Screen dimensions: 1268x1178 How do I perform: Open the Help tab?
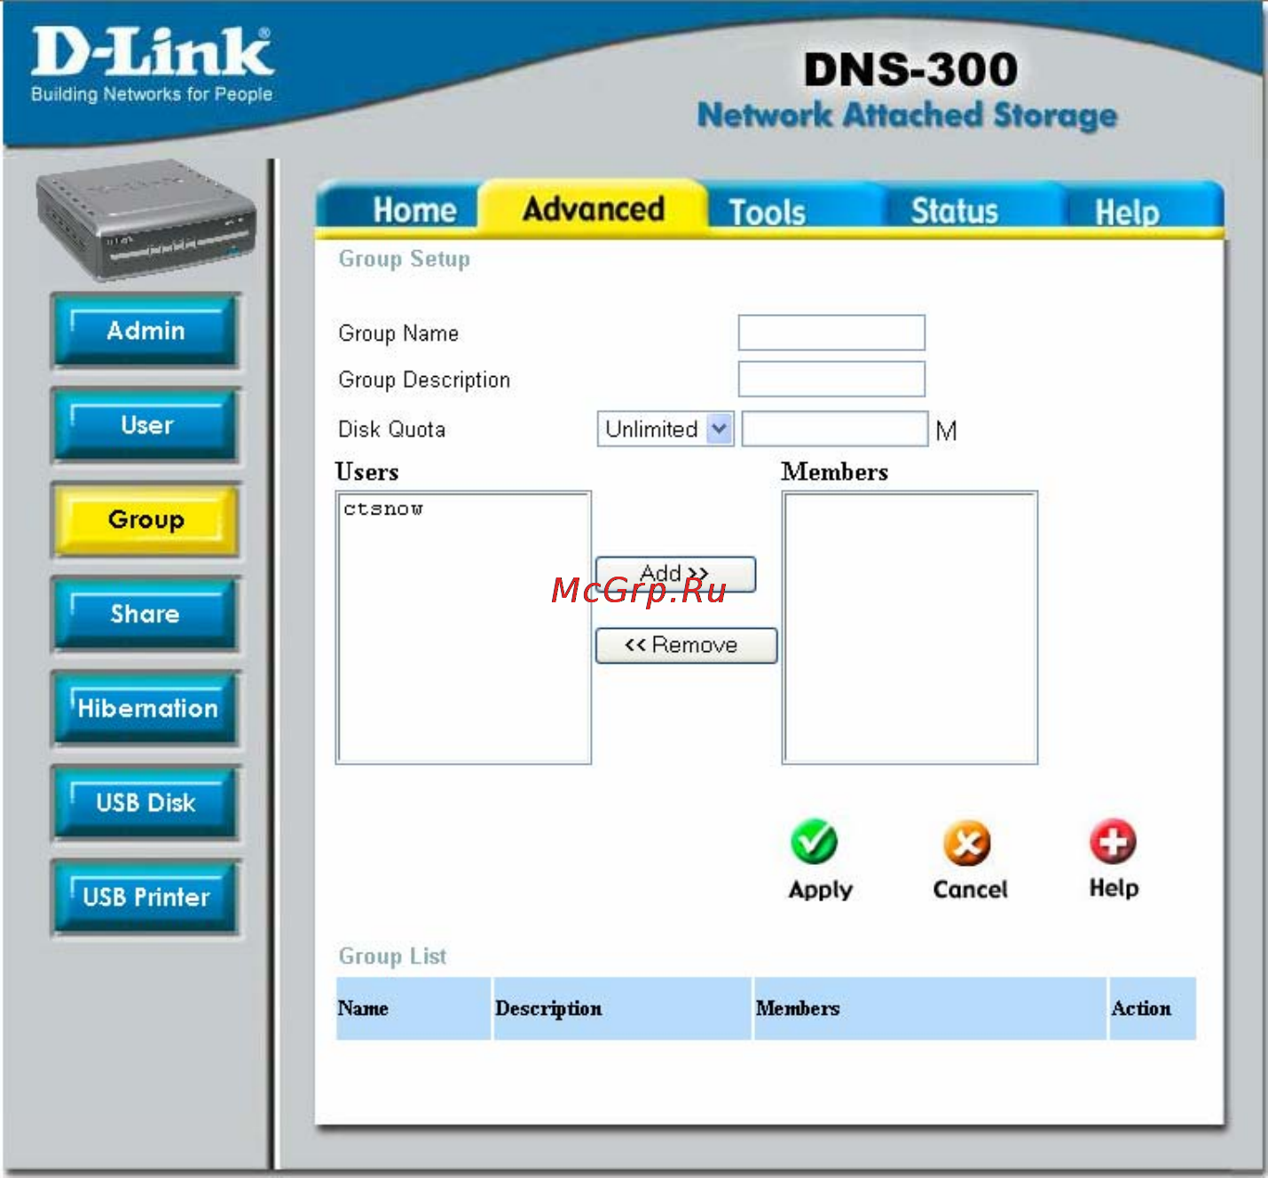[1127, 213]
